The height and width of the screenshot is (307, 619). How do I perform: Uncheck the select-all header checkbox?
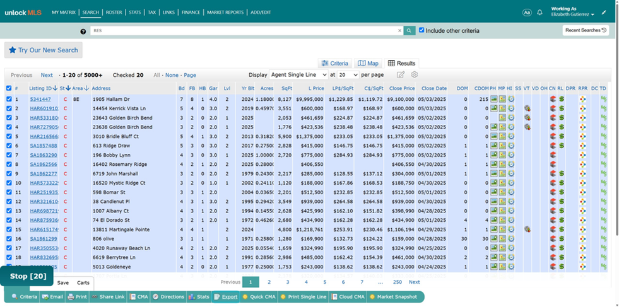coord(9,88)
